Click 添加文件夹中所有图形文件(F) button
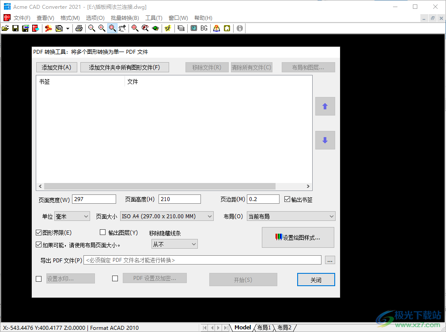This screenshot has height=332, width=446. [125, 67]
